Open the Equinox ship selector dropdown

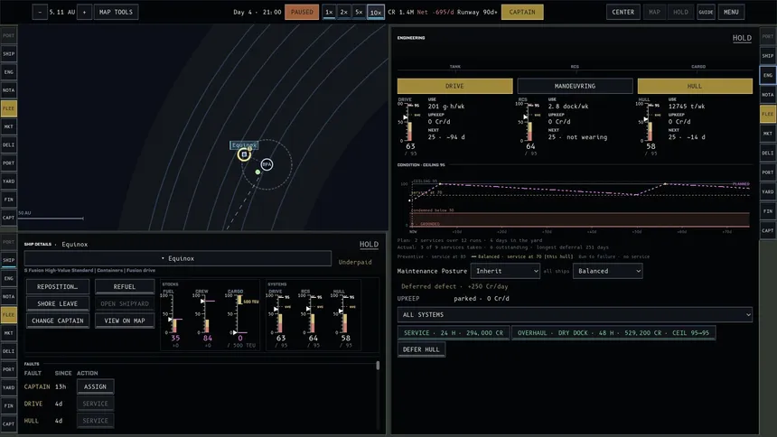click(x=178, y=258)
